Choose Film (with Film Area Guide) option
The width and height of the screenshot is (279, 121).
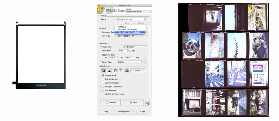tap(130, 32)
